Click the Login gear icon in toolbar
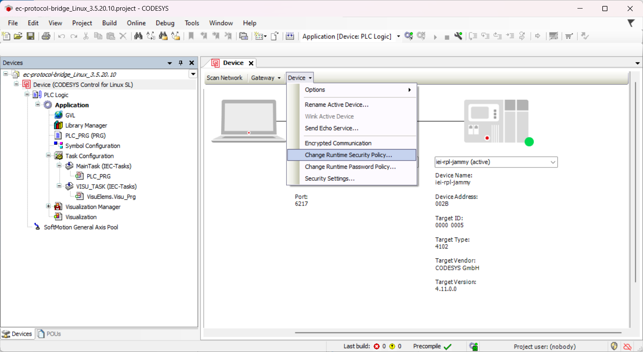 pyautogui.click(x=409, y=36)
